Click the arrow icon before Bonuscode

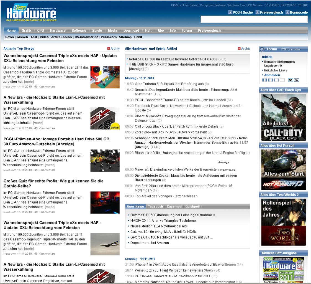(287, 12)
